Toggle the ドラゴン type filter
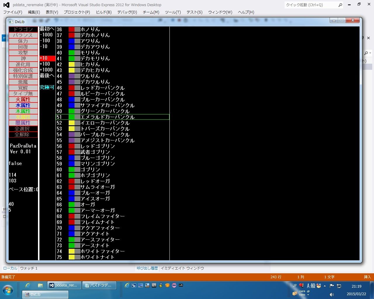Image resolution: width=374 pixels, height=299 pixels. point(23,29)
